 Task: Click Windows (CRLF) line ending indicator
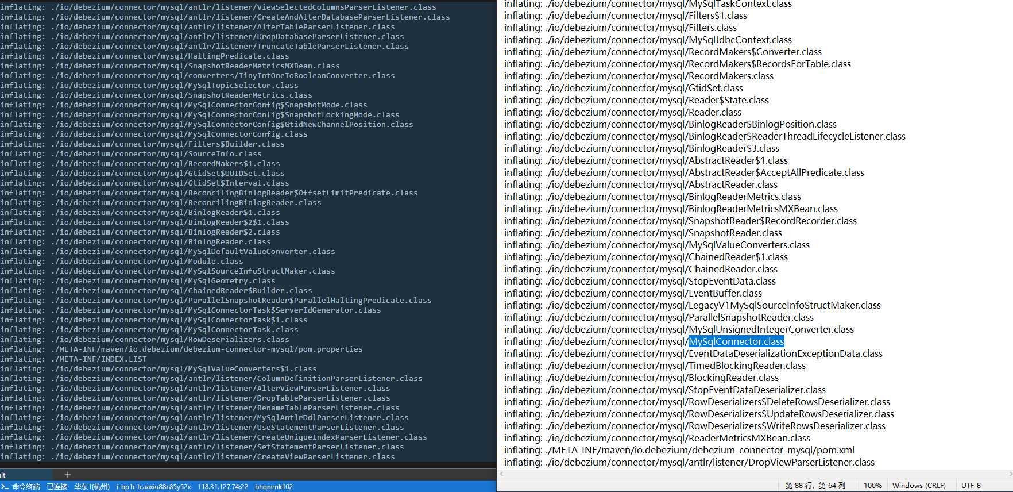(919, 486)
